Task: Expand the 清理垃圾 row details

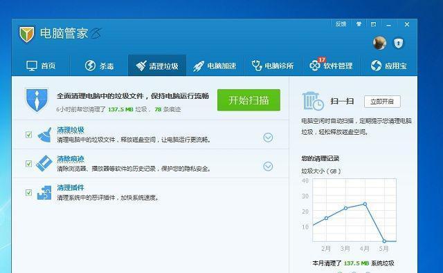Action: [x=268, y=138]
